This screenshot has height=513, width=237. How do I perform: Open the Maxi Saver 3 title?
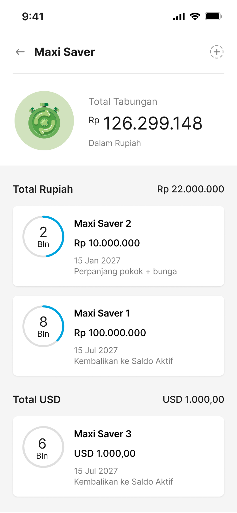tap(103, 434)
